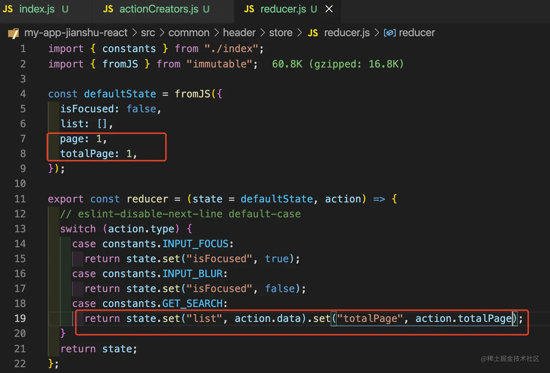Open the src breadcrumb segment
The width and height of the screenshot is (550, 373).
pos(148,33)
